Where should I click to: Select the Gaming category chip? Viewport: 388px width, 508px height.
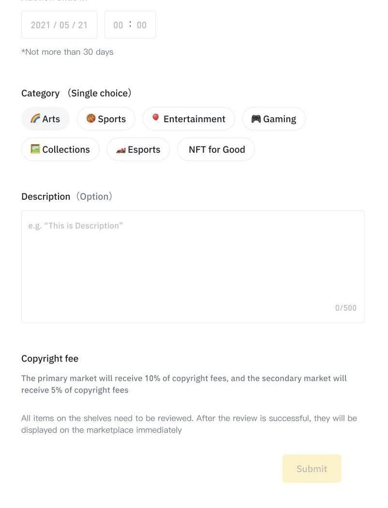pyautogui.click(x=274, y=119)
